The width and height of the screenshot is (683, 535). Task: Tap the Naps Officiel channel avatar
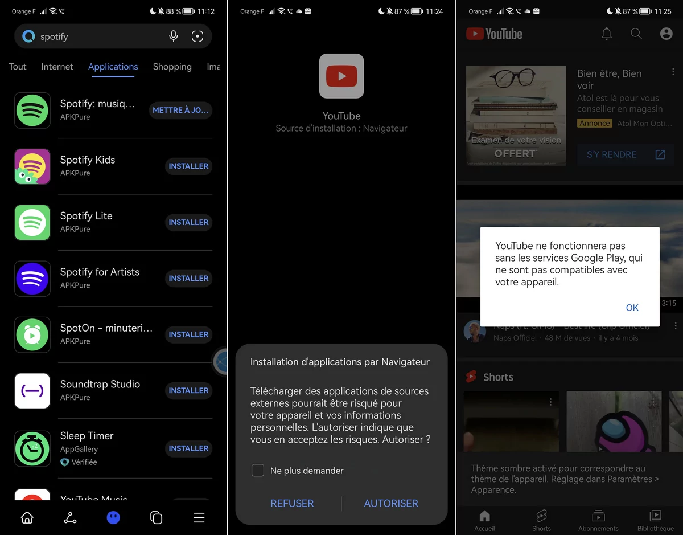coord(475,331)
